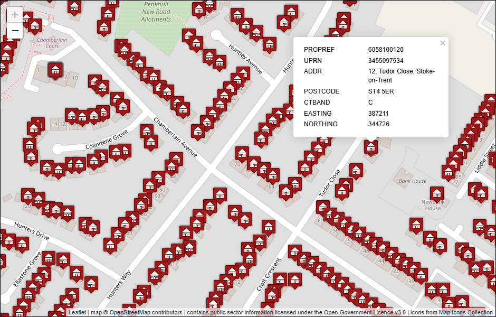This screenshot has width=496, height=317.
Task: Select the house marker over Newbank House label
Action: coord(436,193)
